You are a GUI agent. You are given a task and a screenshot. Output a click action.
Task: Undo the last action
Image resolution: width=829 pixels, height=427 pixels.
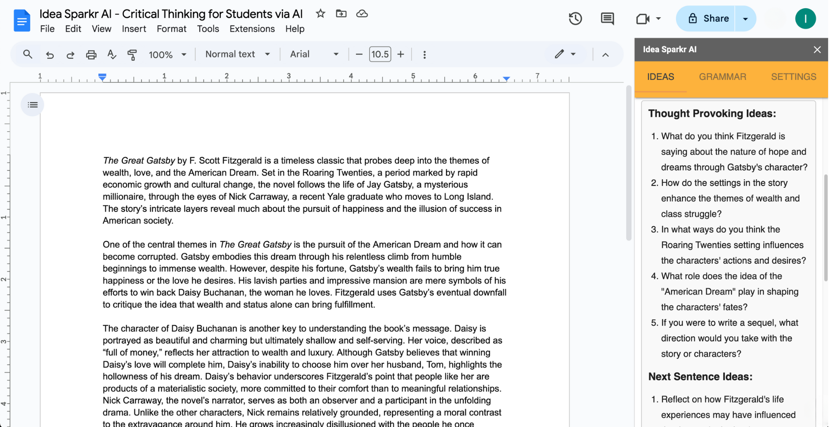tap(50, 54)
